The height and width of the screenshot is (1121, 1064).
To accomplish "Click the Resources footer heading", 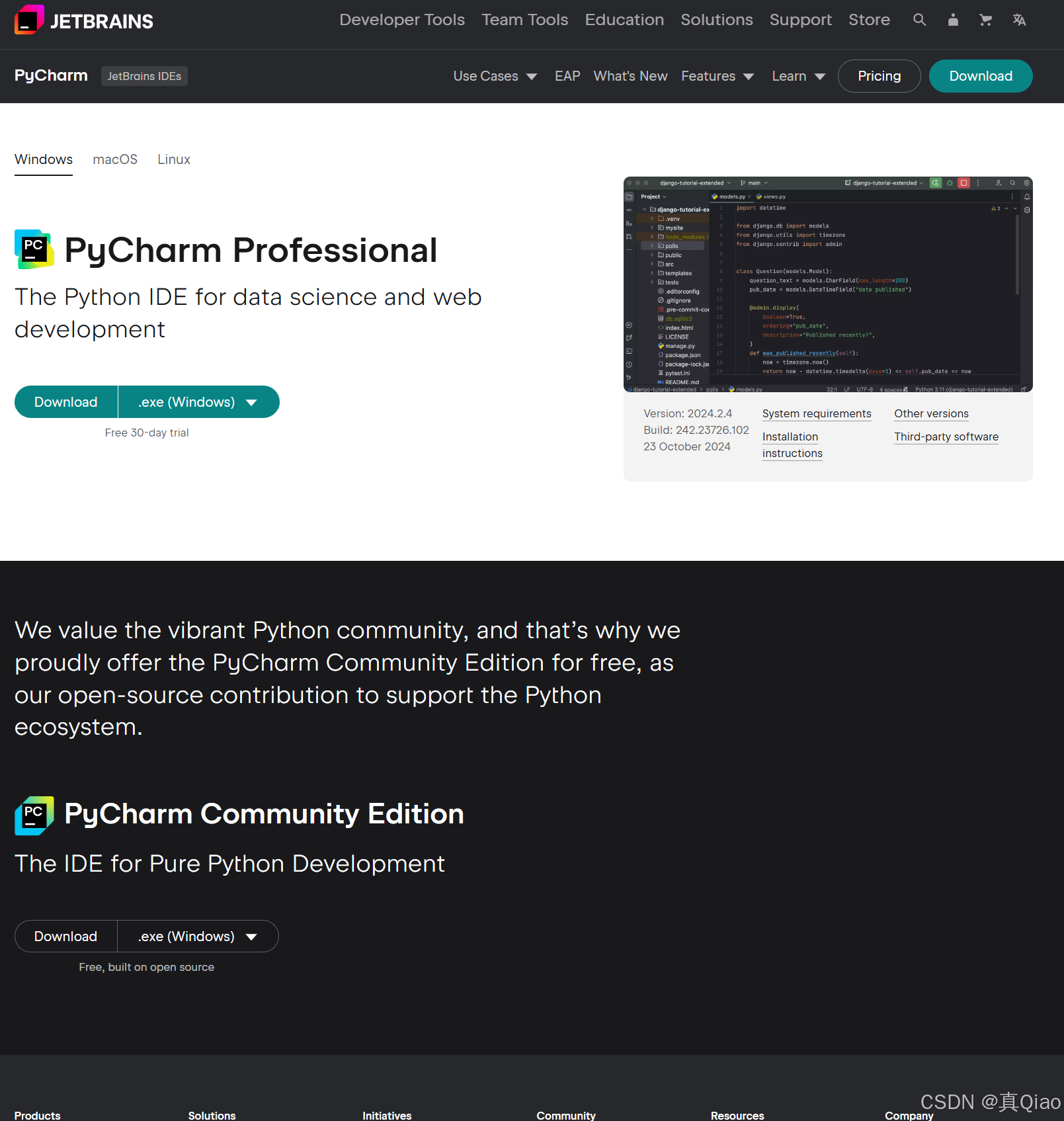I will pyautogui.click(x=737, y=1115).
